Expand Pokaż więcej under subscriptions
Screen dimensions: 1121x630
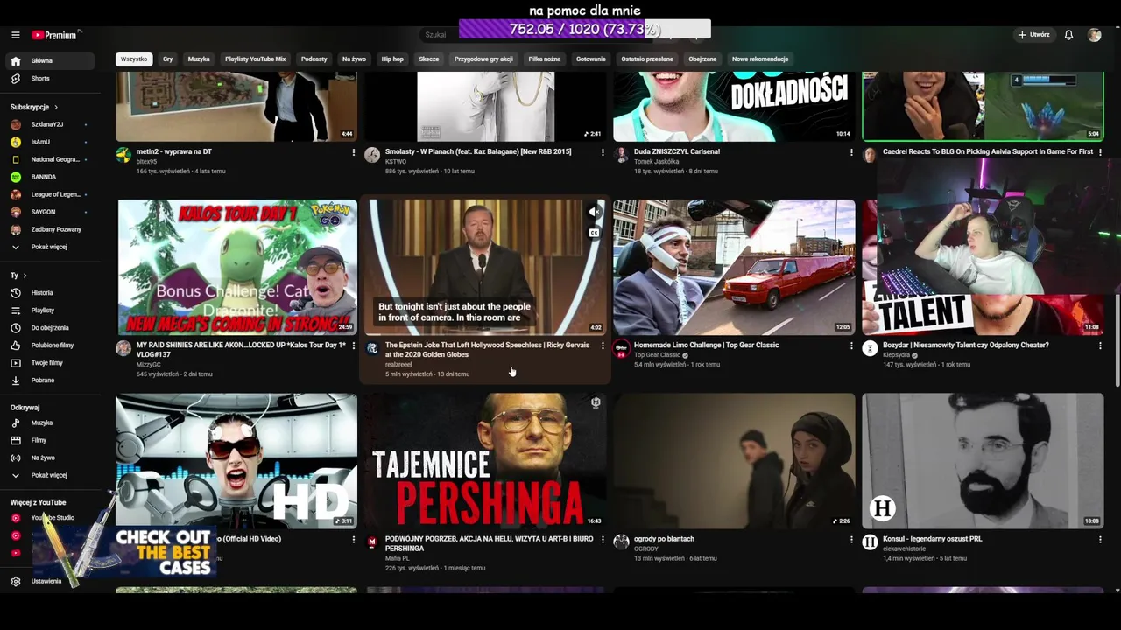click(x=51, y=247)
